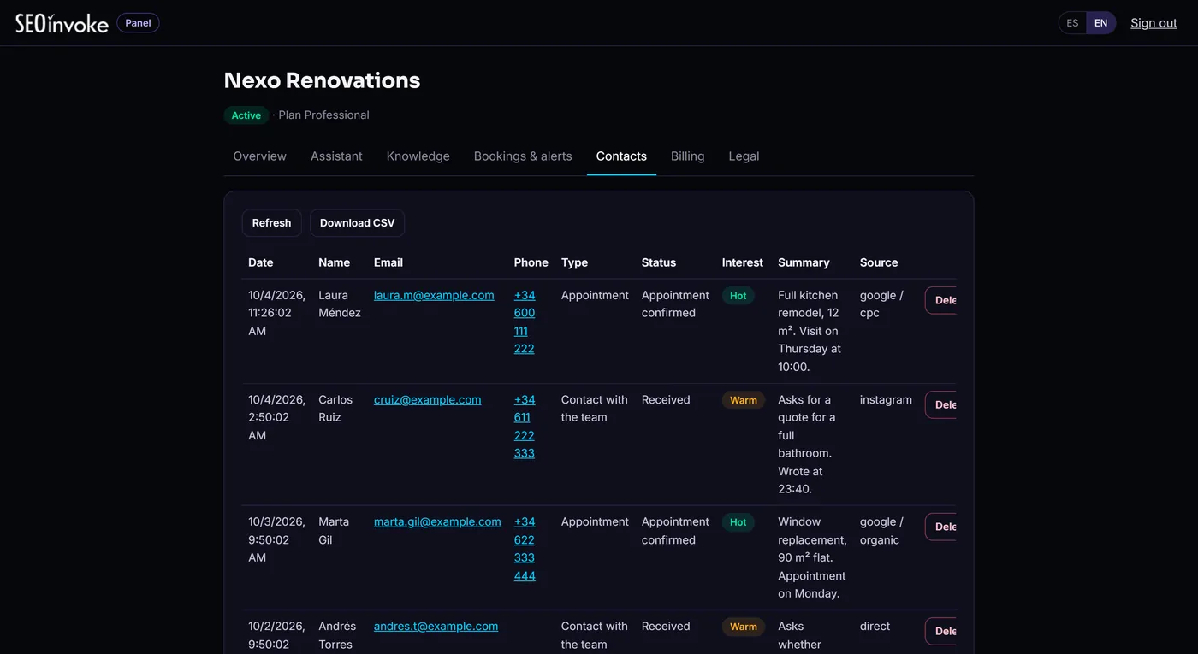Call Laura Méndez's phone number
This screenshot has height=654, width=1198.
tap(525, 321)
